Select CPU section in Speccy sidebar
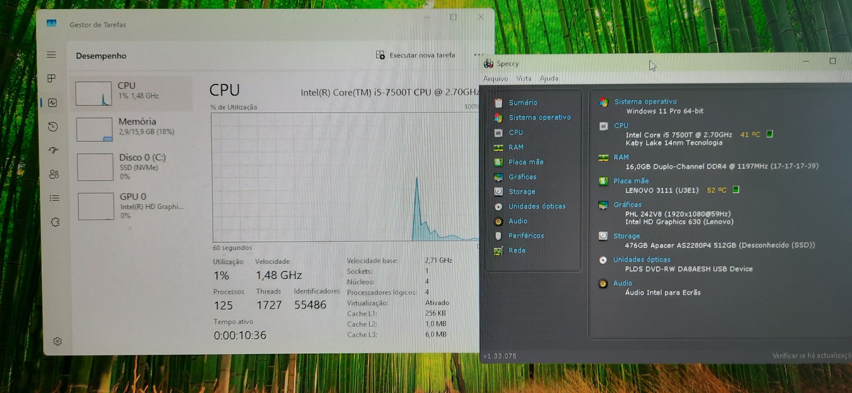The height and width of the screenshot is (393, 852). (515, 132)
